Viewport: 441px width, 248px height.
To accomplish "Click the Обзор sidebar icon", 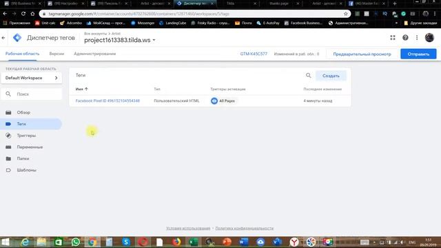I will pyautogui.click(x=8, y=112).
